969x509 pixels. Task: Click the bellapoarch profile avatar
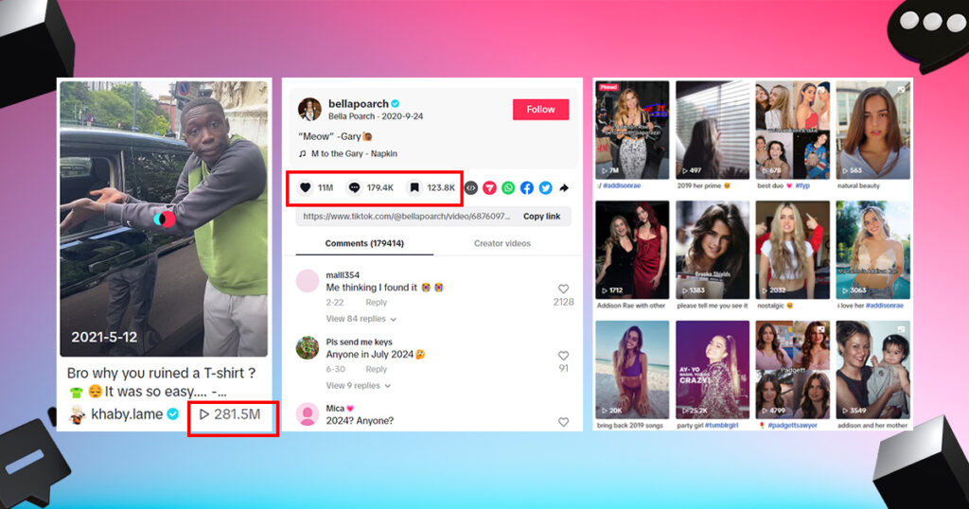(309, 109)
